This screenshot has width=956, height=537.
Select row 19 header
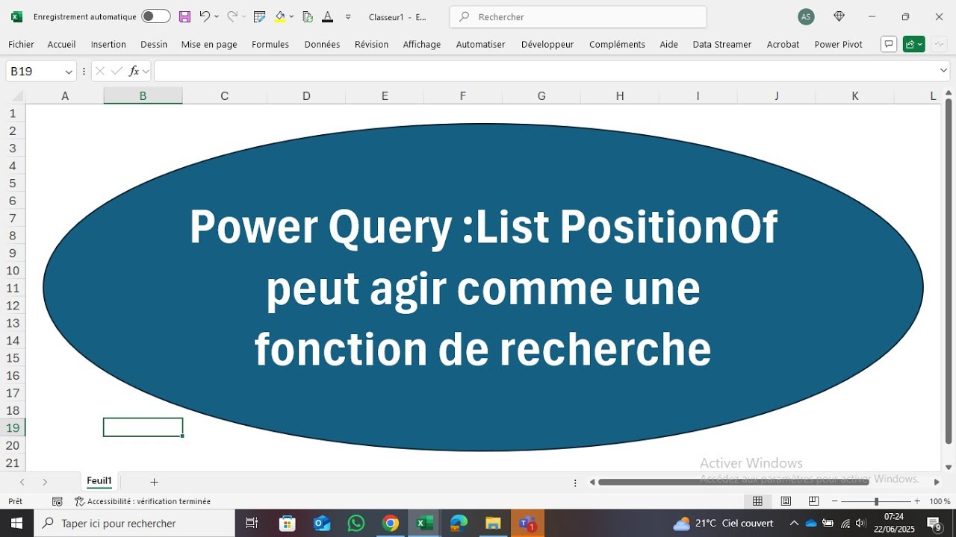click(x=13, y=427)
